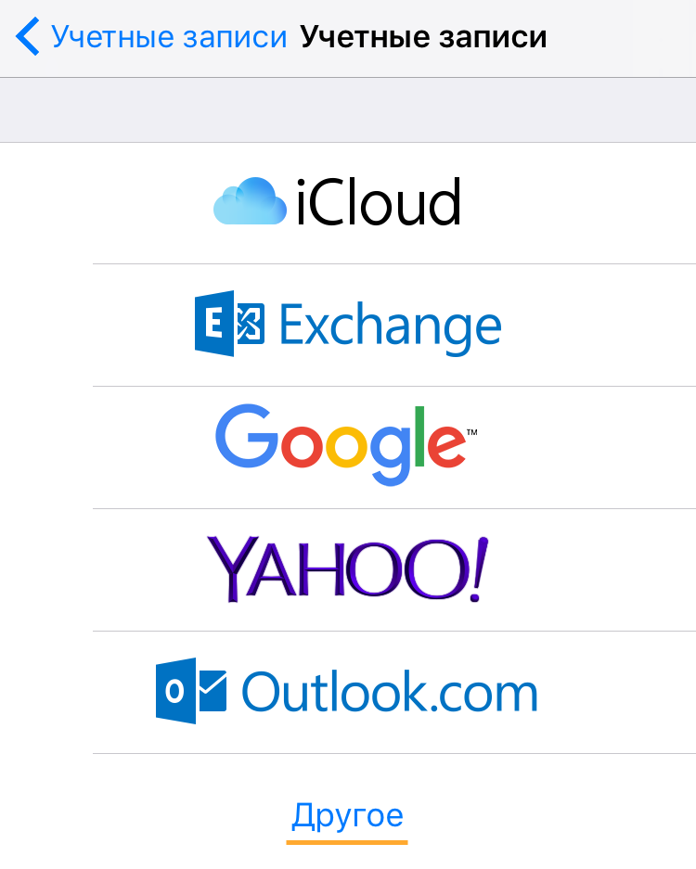The width and height of the screenshot is (696, 869).
Task: Go back via blue Учетные записи label
Action: [x=169, y=37]
